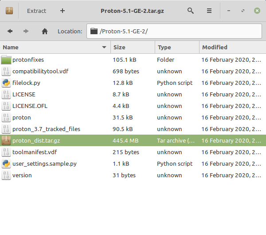Image resolution: width=266 pixels, height=235 pixels.
Task: Sort by the Size column header
Action: coord(133,47)
